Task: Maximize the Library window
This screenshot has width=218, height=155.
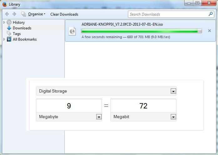Action: (197, 3)
